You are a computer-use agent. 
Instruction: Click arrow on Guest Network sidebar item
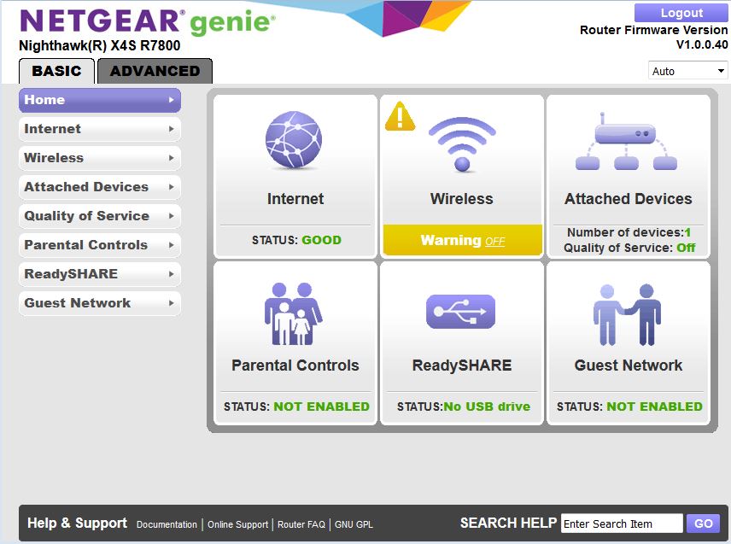[171, 303]
